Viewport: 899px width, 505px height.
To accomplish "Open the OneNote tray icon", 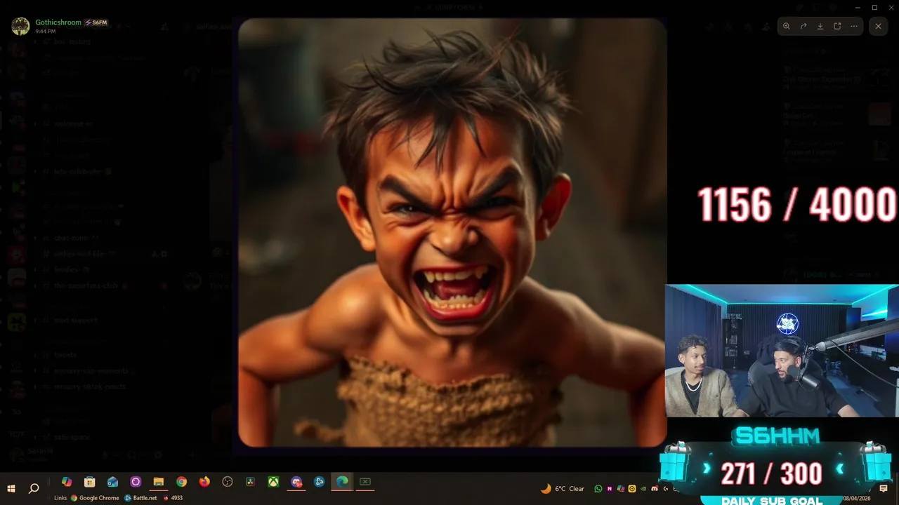I will (610, 489).
